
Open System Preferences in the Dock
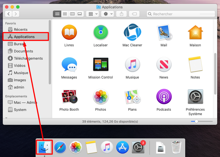click(138, 147)
